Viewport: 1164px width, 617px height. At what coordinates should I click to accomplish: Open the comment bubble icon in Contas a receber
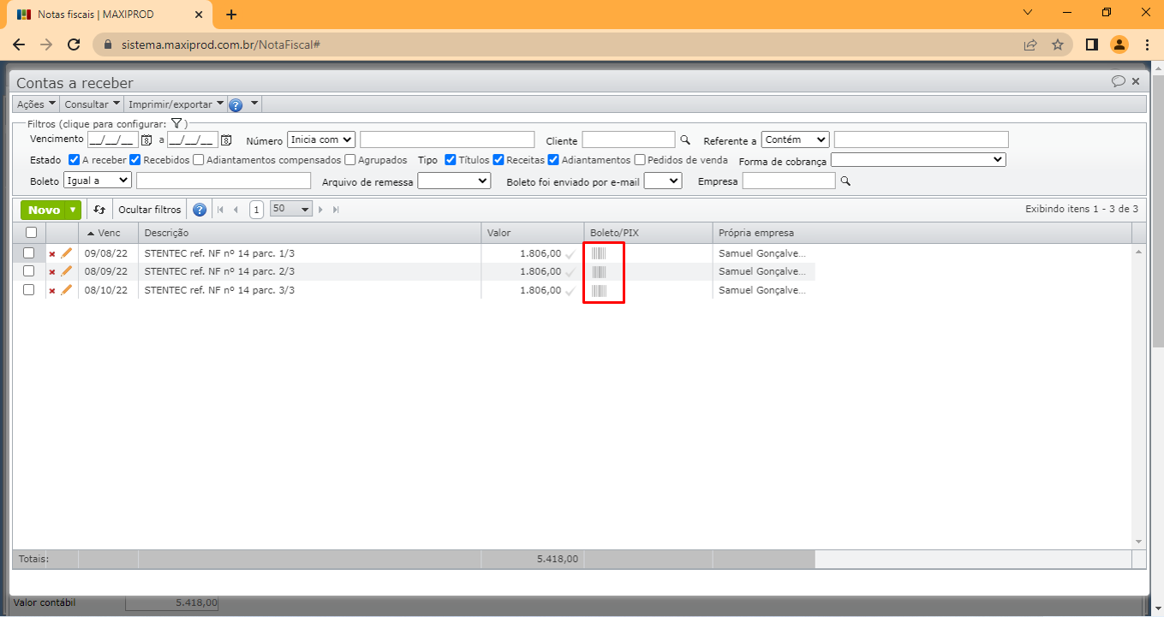point(1119,81)
